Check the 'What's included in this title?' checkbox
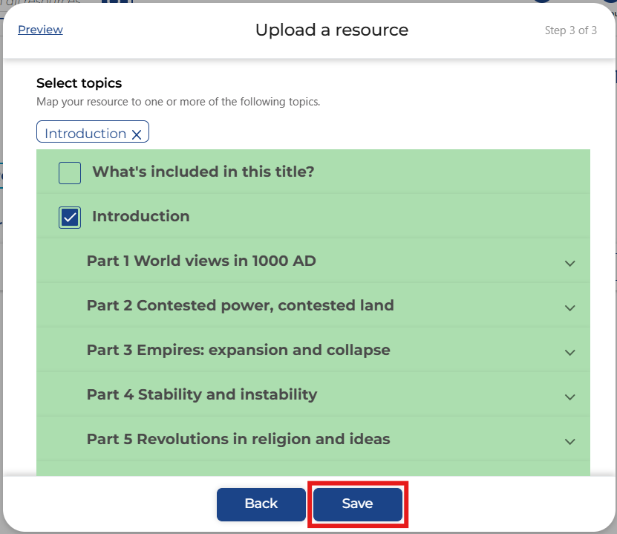 [x=70, y=173]
